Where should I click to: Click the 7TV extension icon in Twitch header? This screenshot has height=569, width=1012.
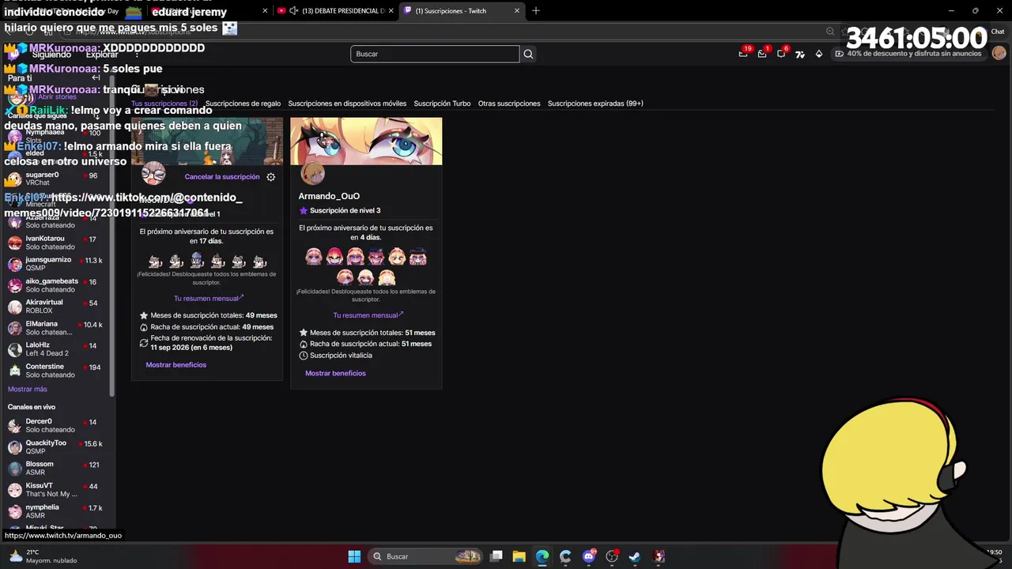pyautogui.click(x=800, y=54)
